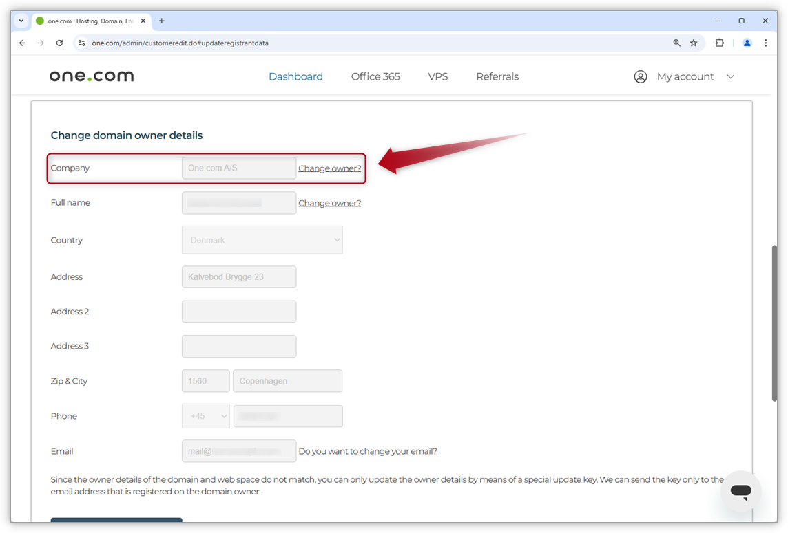The image size is (788, 533).
Task: Open the browser extensions puzzle icon
Action: pos(719,43)
